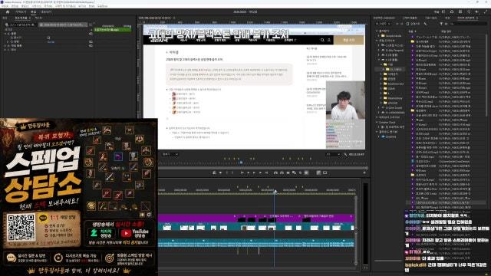Switch to the Effect Controls tab
491x276 pixels.
tap(21, 18)
